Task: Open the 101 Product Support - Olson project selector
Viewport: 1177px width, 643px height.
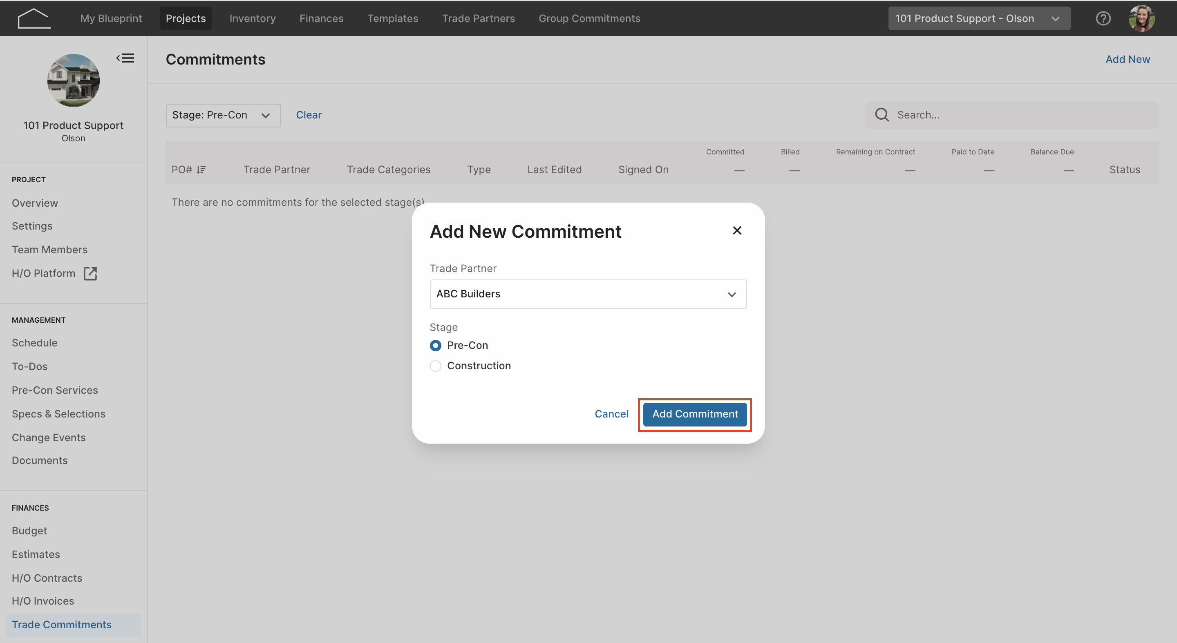Action: coord(979,18)
